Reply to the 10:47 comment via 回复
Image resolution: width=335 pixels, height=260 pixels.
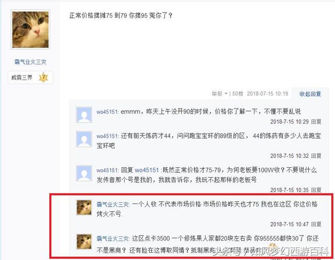pyautogui.click(x=316, y=224)
